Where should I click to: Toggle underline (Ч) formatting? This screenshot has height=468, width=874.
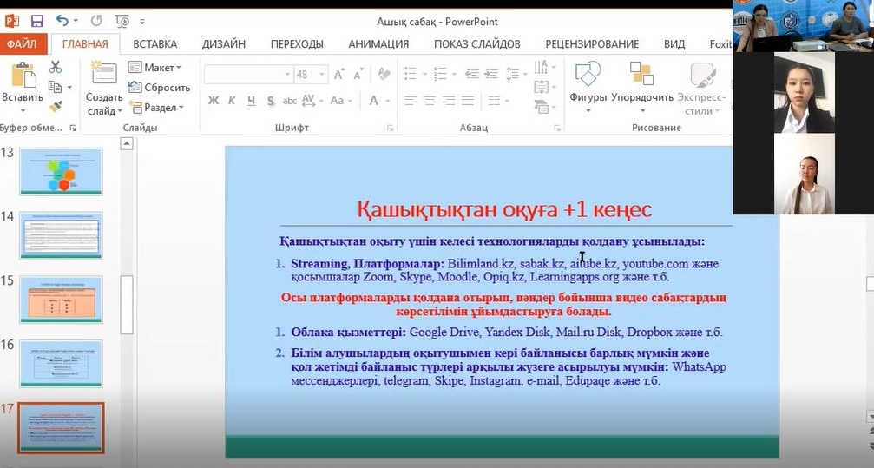pyautogui.click(x=251, y=101)
